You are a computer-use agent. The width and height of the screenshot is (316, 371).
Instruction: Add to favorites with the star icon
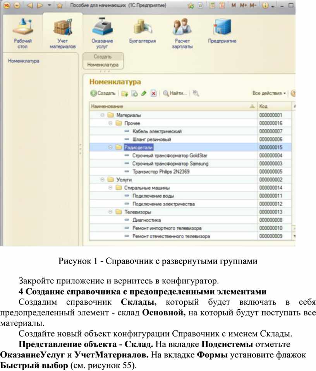(x=60, y=5)
